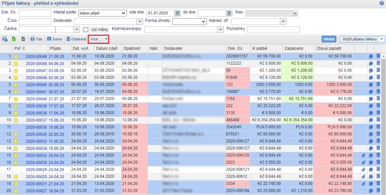
Task: Copy invoice 2020-00048 using duplicate icon
Action: pyautogui.click(x=371, y=63)
